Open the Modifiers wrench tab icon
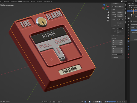 pyautogui.click(x=128, y=41)
